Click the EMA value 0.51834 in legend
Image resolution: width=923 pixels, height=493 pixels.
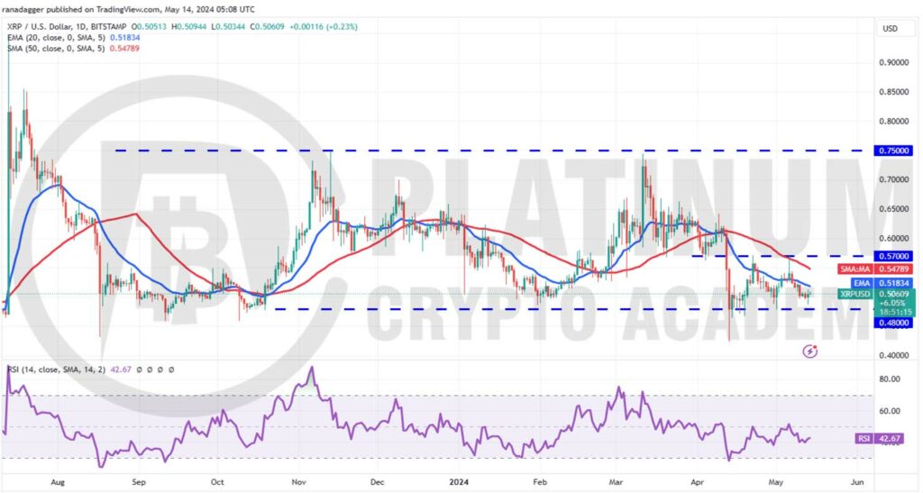coord(124,38)
